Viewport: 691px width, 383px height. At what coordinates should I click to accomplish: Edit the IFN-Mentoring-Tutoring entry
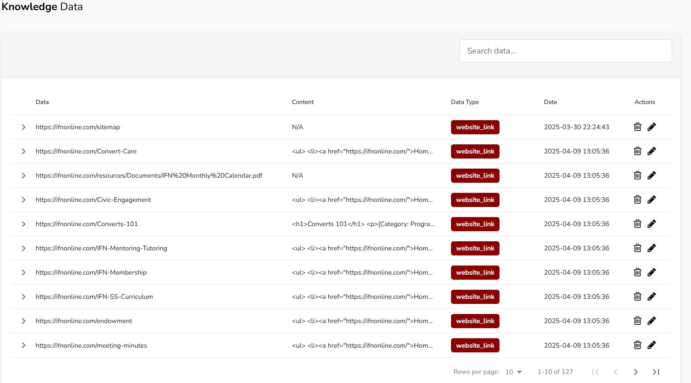(652, 248)
